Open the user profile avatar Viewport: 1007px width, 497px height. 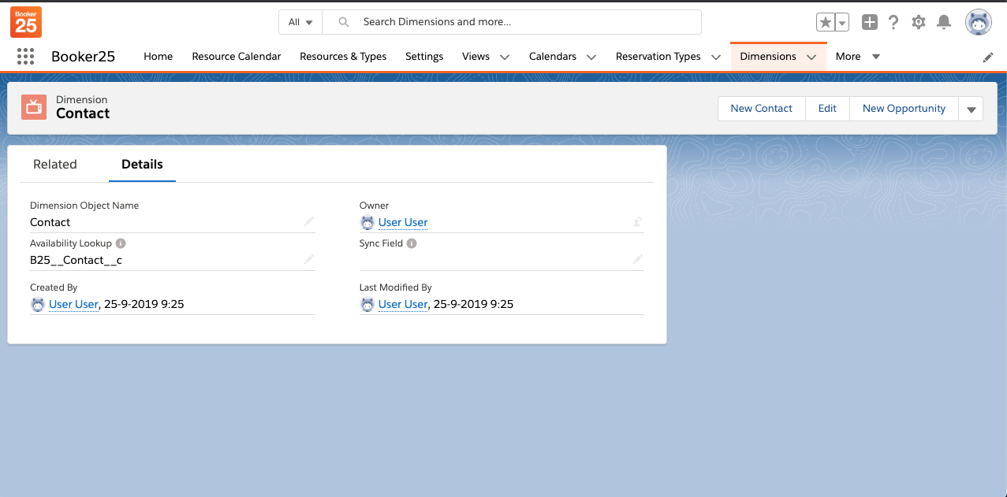tap(979, 22)
